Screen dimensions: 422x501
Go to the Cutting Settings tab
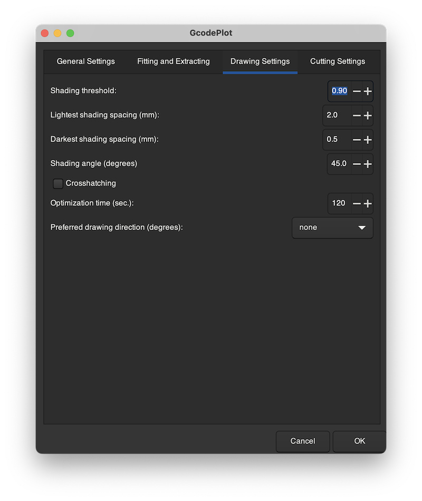[x=337, y=62]
